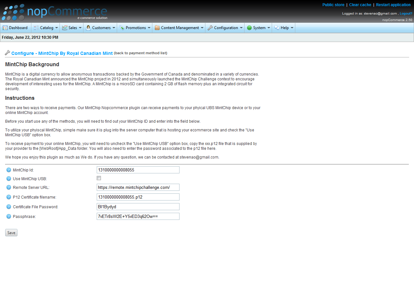Enable the Use MintChip USB checkbox
The height and width of the screenshot is (298, 414).
pyautogui.click(x=99, y=178)
